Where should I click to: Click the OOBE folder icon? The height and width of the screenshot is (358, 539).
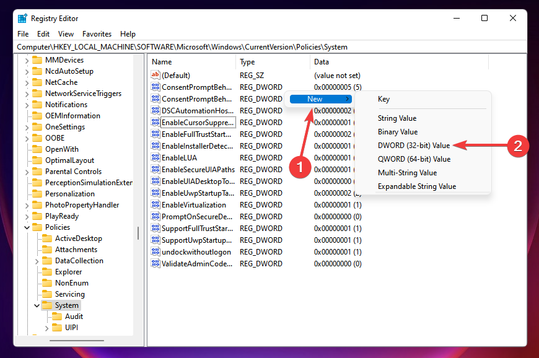click(37, 138)
